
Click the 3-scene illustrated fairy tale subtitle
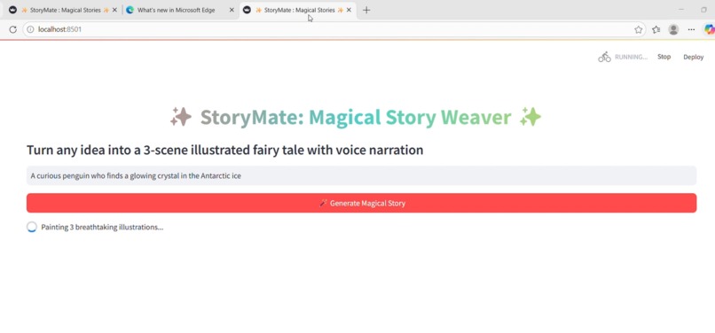click(224, 150)
